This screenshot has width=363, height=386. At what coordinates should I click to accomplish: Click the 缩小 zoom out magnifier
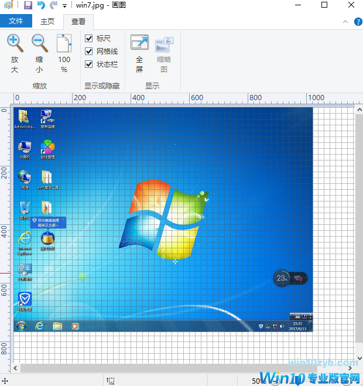point(39,44)
